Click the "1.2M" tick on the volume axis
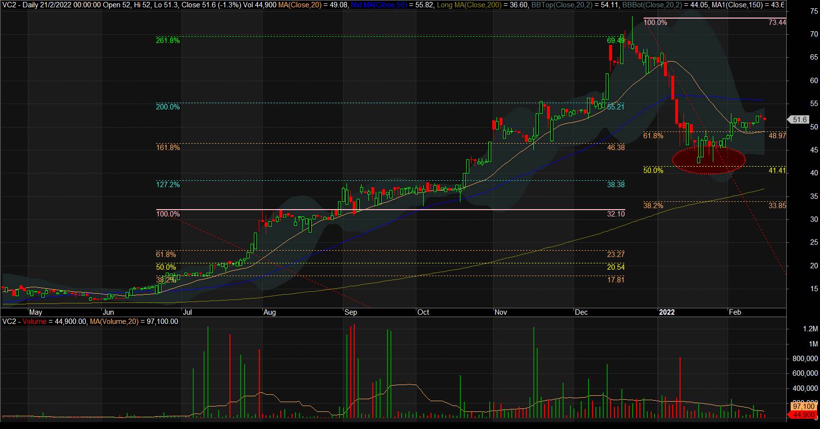The height and width of the screenshot is (429, 820). (x=811, y=329)
